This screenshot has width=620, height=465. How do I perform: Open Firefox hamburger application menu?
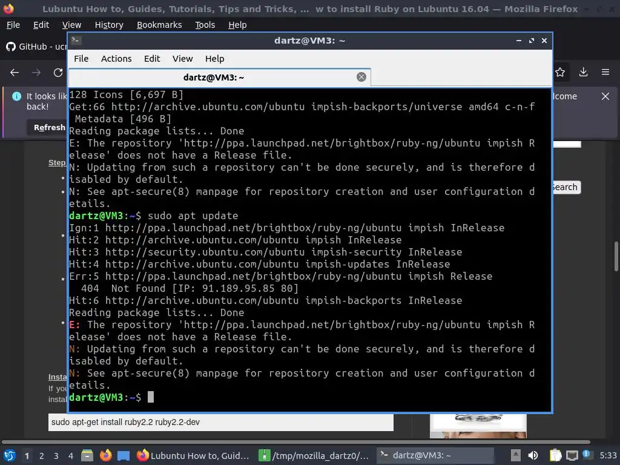click(605, 73)
